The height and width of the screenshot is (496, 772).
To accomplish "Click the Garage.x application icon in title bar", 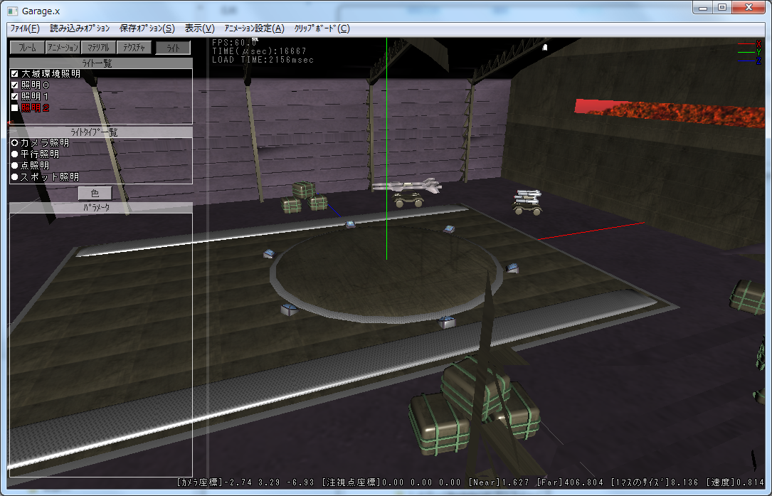I will (12, 11).
